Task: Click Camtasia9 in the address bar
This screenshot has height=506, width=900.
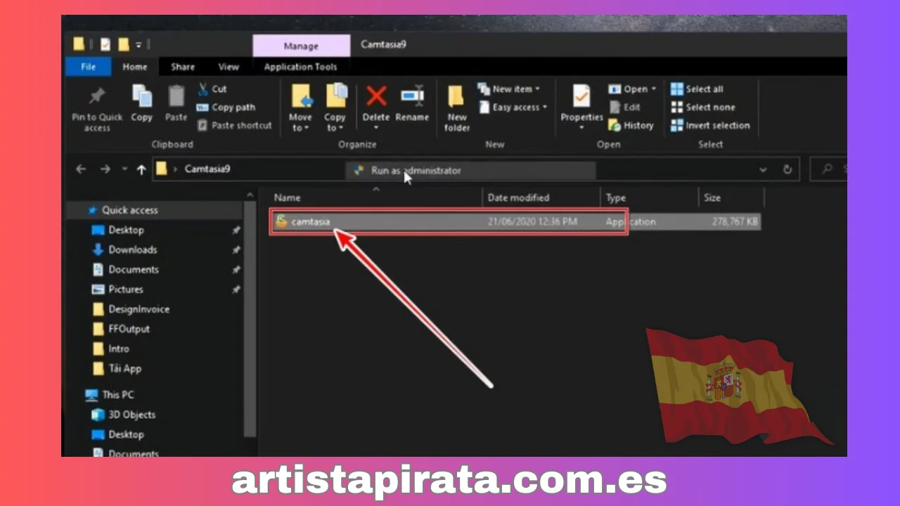Action: [x=207, y=169]
